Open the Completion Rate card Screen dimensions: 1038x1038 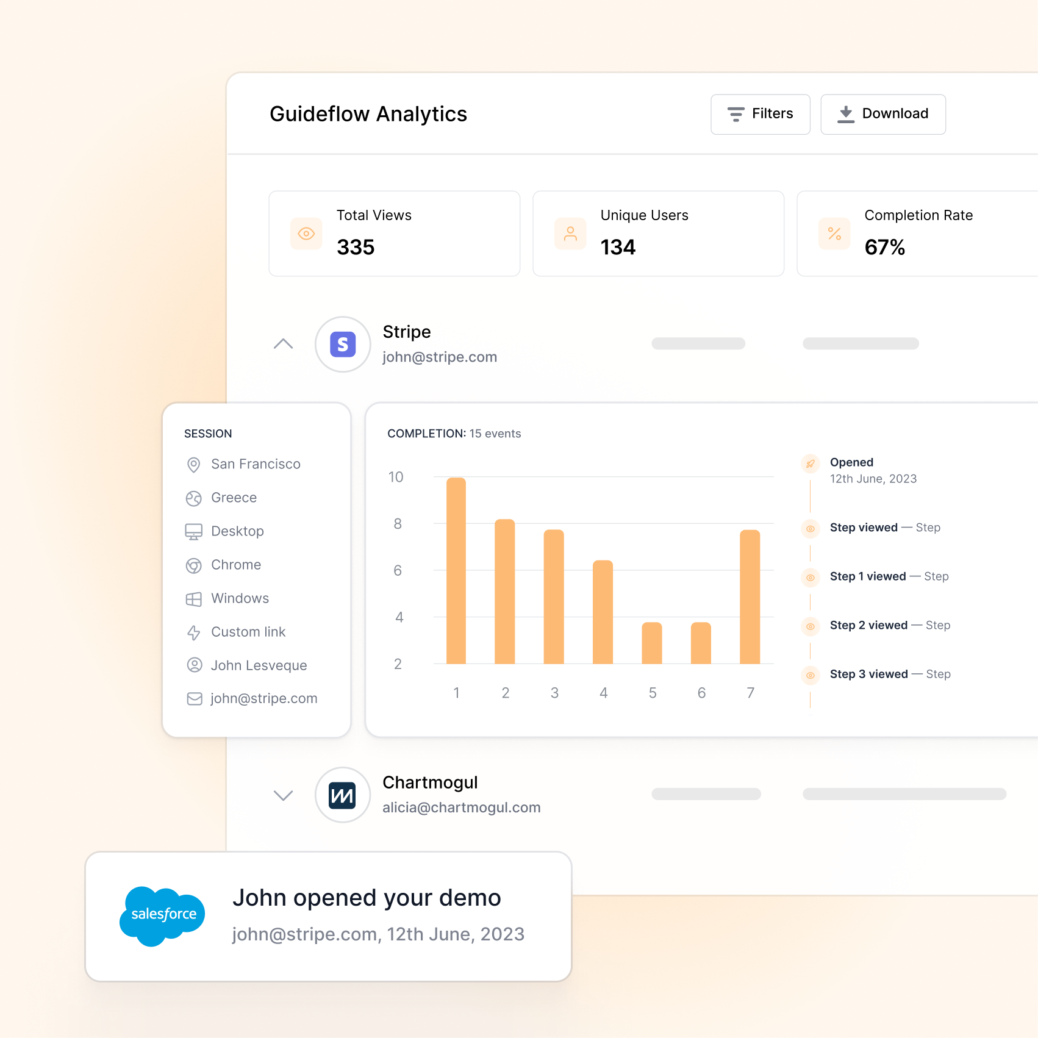coord(917,234)
